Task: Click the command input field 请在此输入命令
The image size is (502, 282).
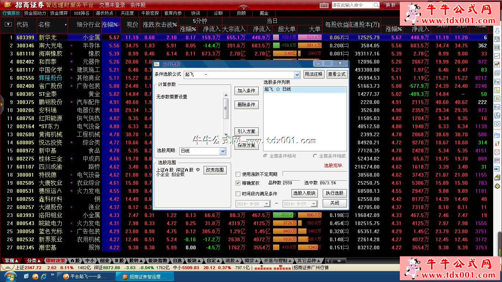Action: click(352, 5)
